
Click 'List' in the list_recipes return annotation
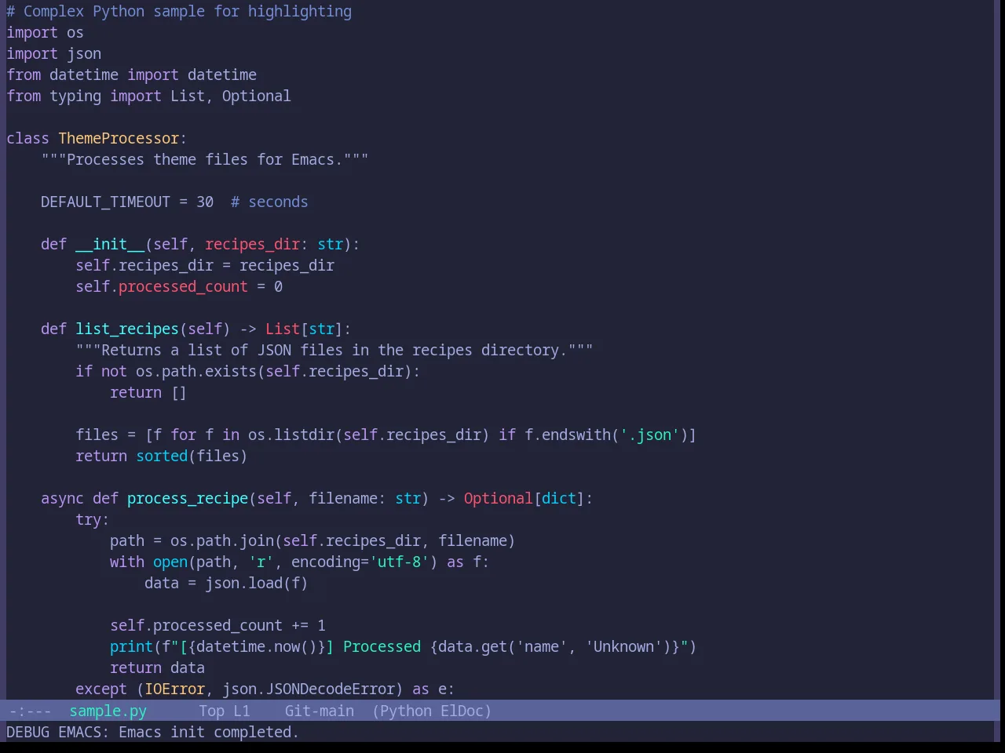[283, 329]
